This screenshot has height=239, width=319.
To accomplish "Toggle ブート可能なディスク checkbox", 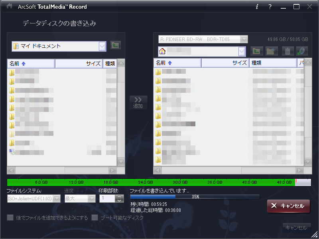I will [x=95, y=217].
